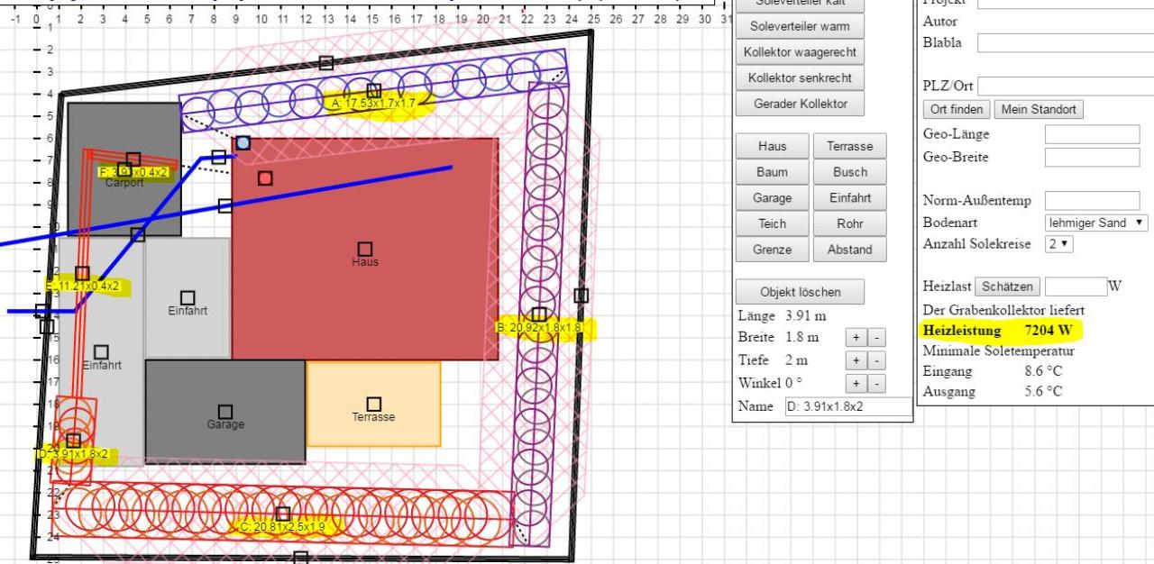Select collector A: 17.53x1.7x1.7 handle

tap(374, 90)
